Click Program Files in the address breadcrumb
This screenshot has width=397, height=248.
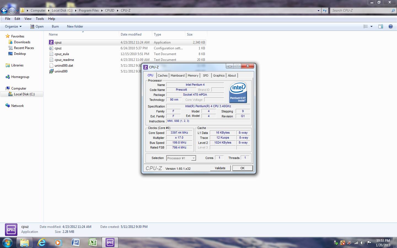(x=88, y=10)
